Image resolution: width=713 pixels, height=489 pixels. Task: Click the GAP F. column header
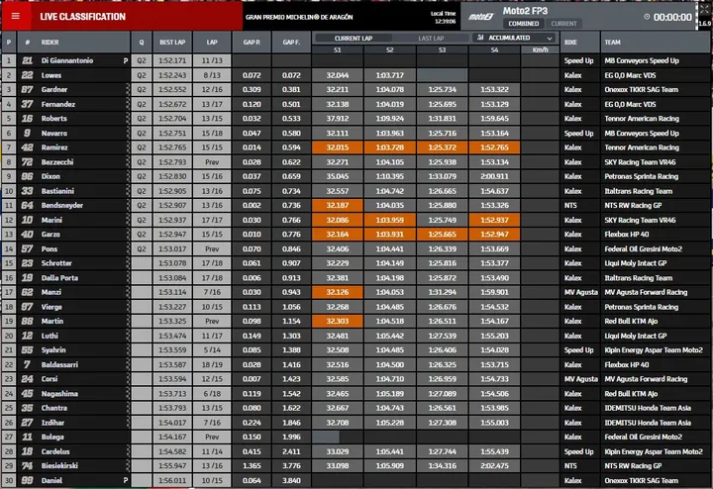[291, 43]
